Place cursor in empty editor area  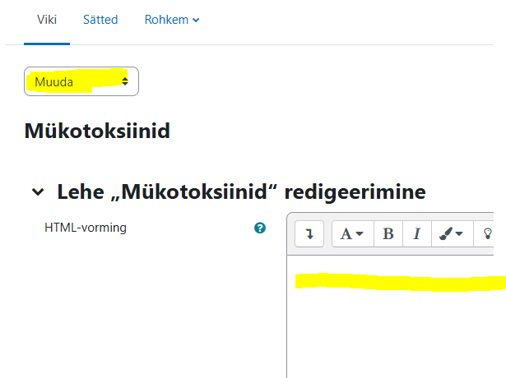point(395,337)
